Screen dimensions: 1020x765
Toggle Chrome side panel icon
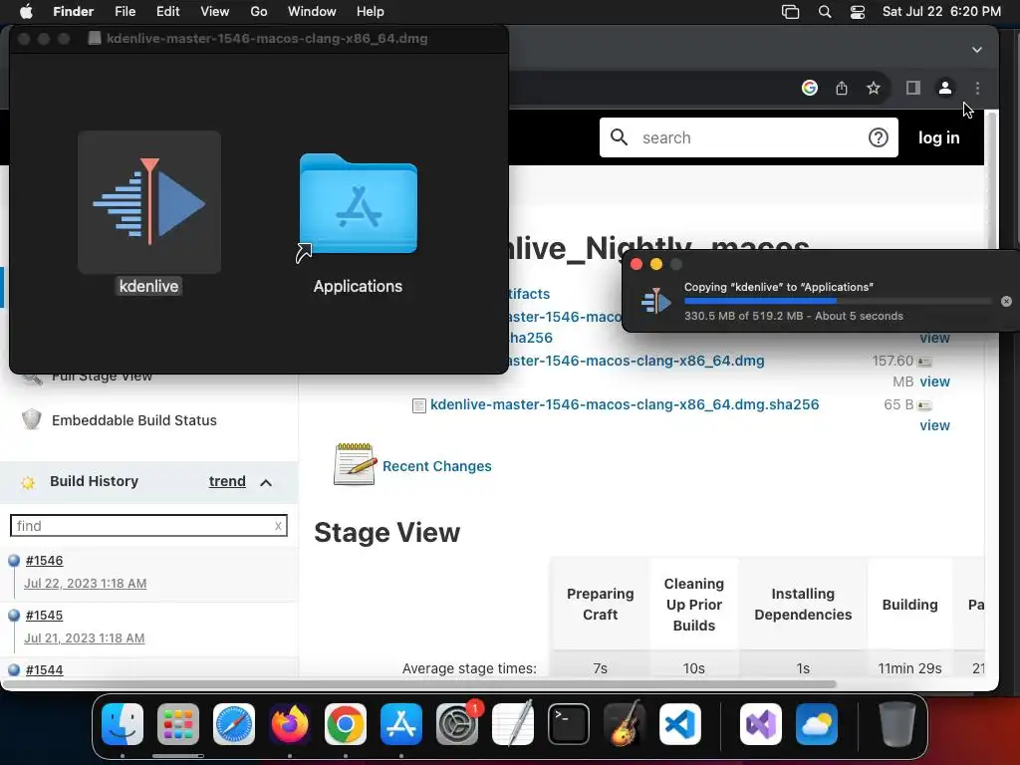tap(912, 88)
